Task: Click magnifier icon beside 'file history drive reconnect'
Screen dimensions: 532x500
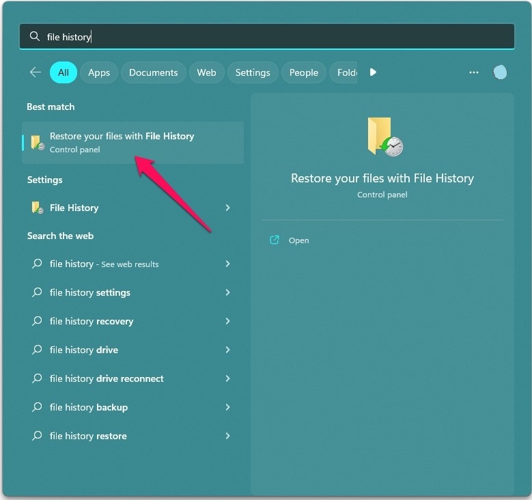Action: click(x=37, y=378)
